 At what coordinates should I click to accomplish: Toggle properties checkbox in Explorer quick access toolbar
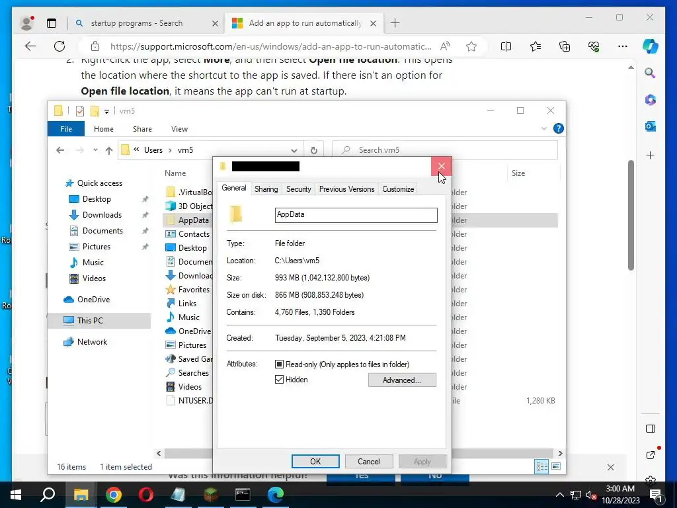pos(80,111)
